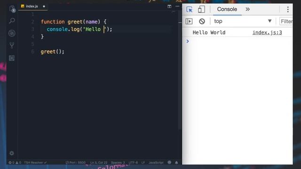Click the word 'greet' in line 2
This screenshot has height=169, width=301.
pyautogui.click(x=75, y=22)
